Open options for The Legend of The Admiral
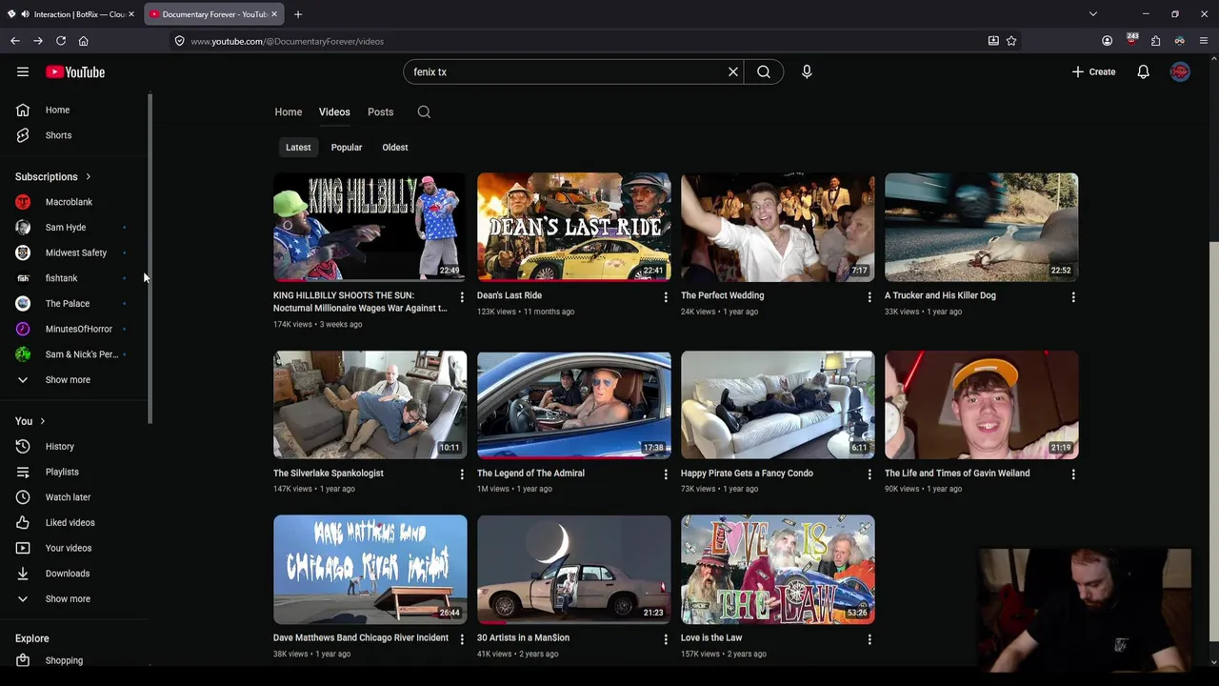 (666, 474)
